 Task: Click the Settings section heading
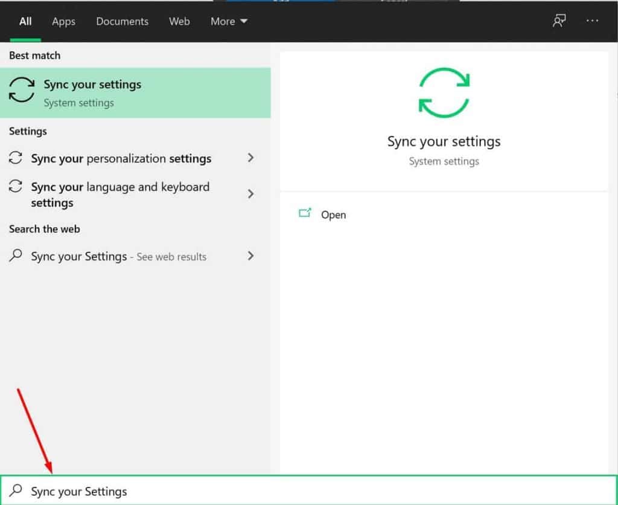pyautogui.click(x=28, y=131)
